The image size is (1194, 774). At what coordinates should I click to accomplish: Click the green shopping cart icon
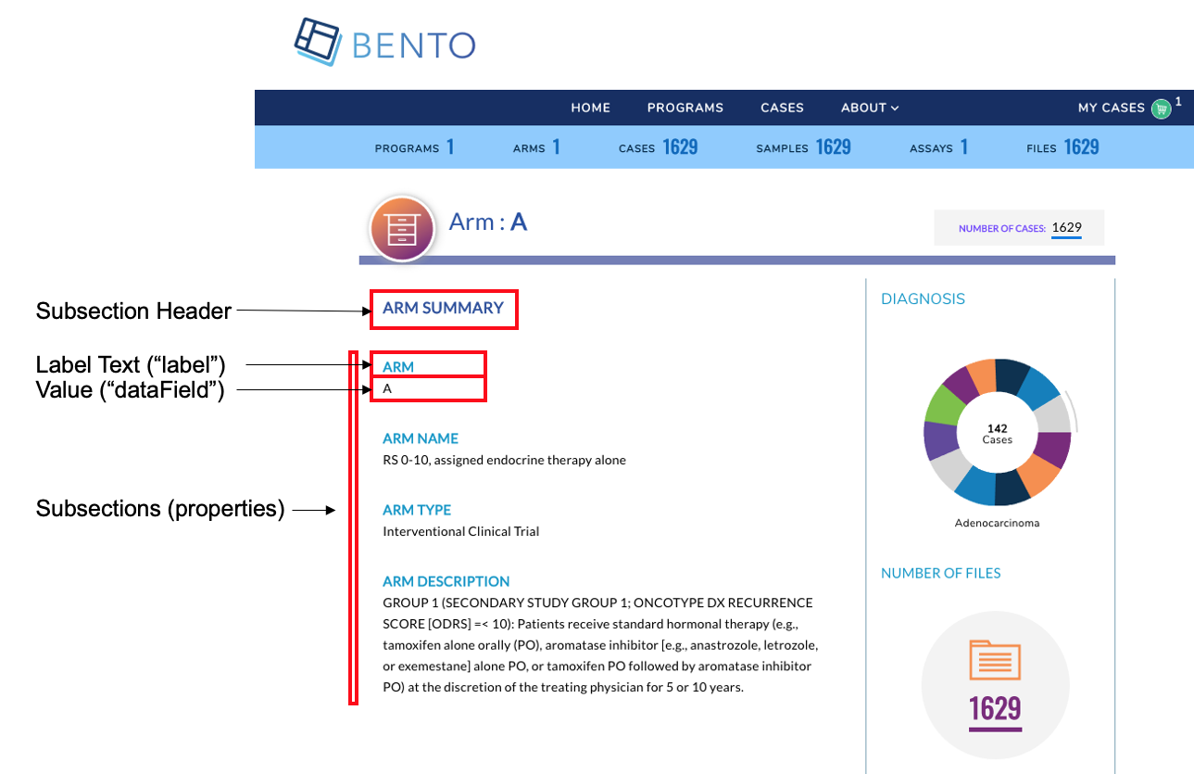pos(1161,108)
